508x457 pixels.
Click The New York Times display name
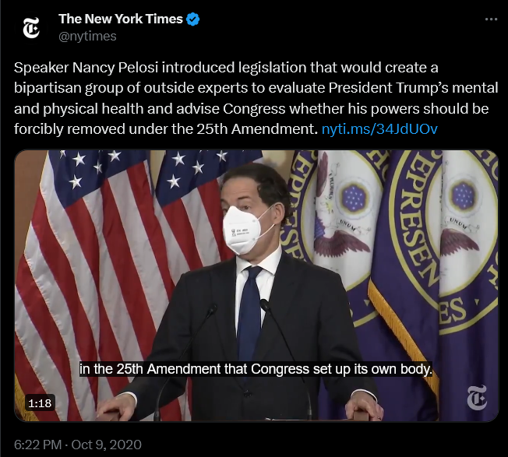pyautogui.click(x=121, y=19)
